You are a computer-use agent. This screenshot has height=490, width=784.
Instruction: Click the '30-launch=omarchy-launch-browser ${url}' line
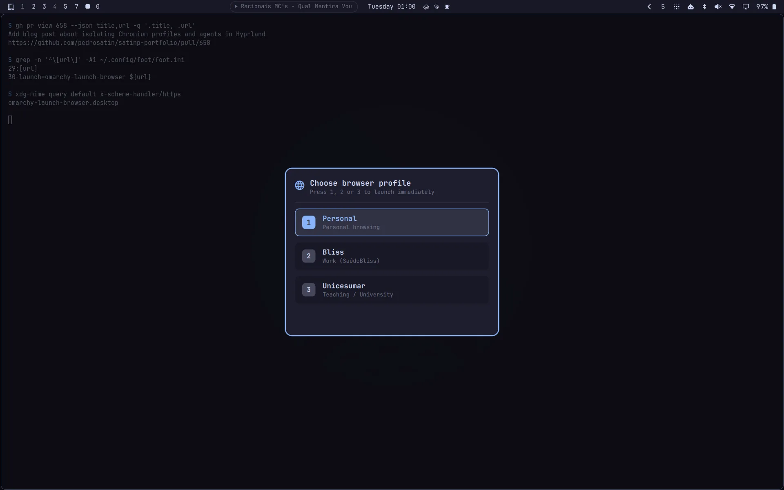[x=80, y=77]
